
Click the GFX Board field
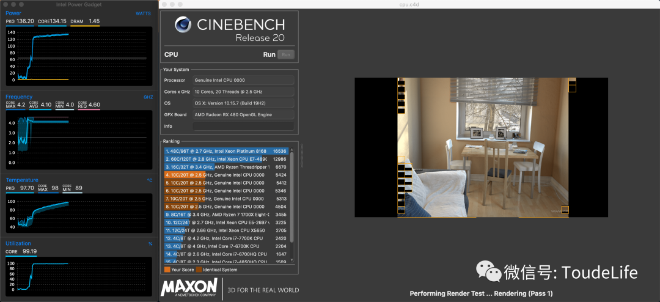pyautogui.click(x=243, y=114)
